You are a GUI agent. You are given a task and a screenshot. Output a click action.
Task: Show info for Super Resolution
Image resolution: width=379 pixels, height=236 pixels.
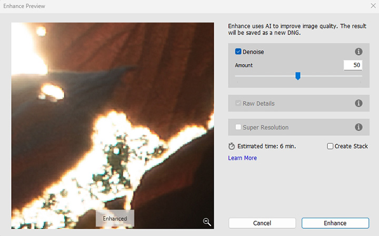pyautogui.click(x=358, y=127)
